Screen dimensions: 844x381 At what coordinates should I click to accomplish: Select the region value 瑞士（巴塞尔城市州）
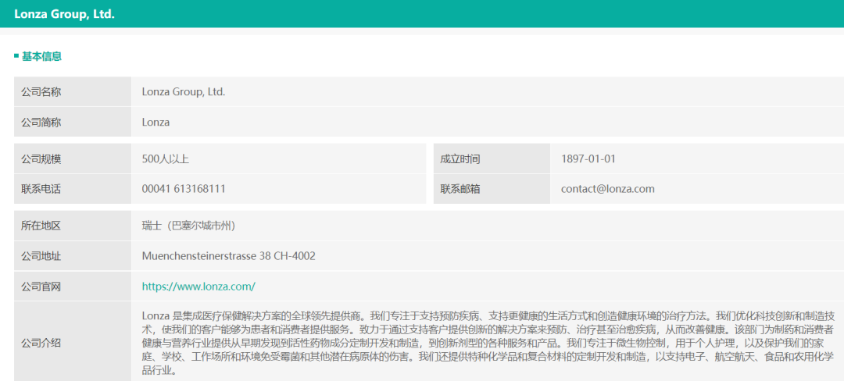[x=188, y=226]
